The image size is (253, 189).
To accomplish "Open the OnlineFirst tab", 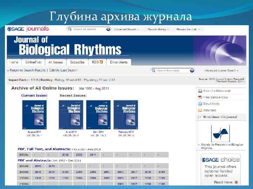I will click(x=33, y=62).
